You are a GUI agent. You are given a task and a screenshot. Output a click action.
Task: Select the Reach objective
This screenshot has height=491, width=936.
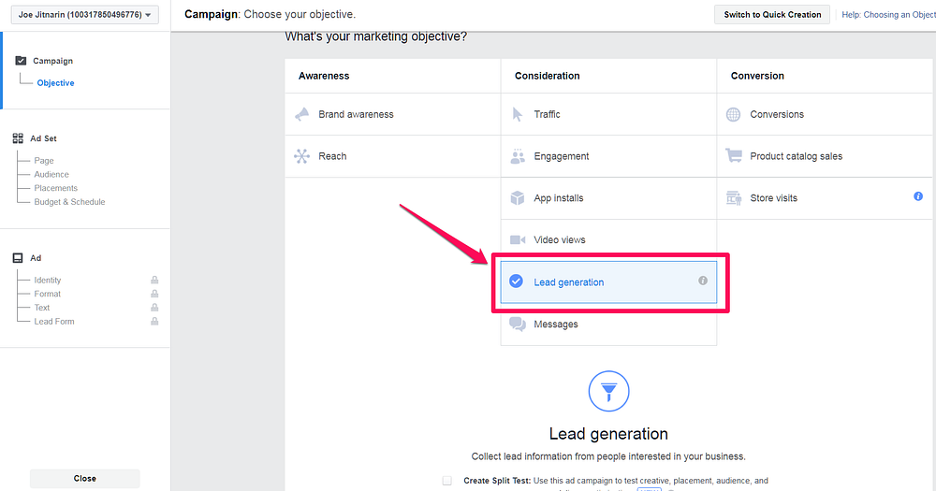(x=393, y=156)
